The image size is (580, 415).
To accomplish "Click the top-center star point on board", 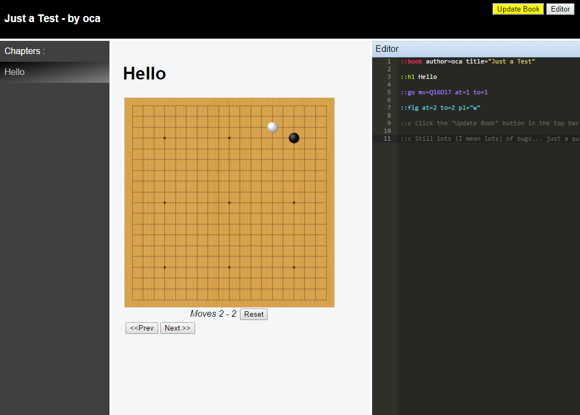I will 229,138.
